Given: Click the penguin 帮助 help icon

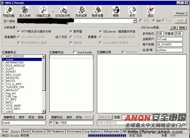Looking at the screenshot, I should 116,12.
